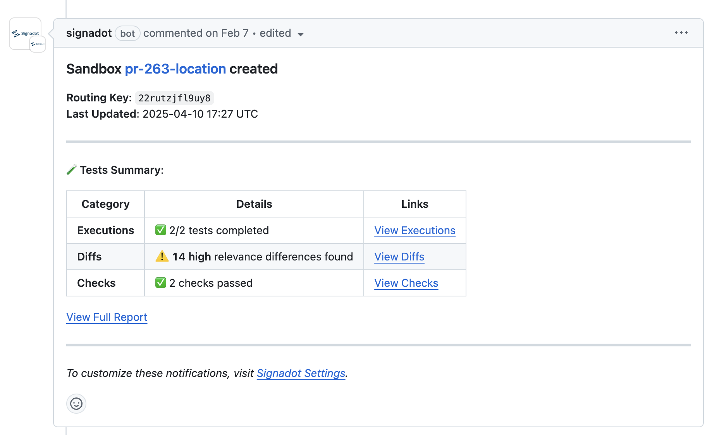The height and width of the screenshot is (435, 712).
Task: Click the View Executions link
Action: pos(414,231)
